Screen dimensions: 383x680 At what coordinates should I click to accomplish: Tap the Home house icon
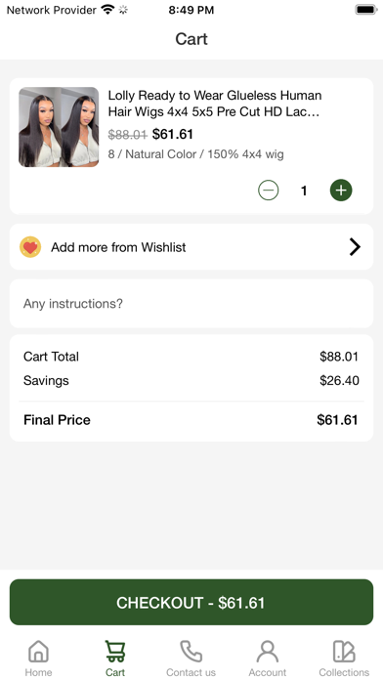point(38,652)
